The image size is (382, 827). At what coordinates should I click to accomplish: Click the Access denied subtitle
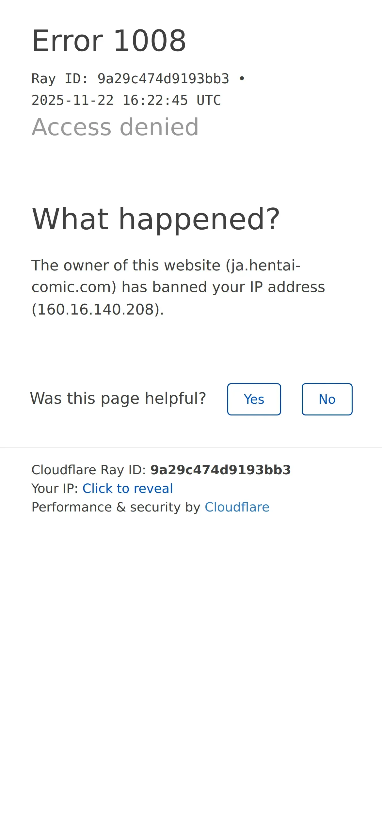115,127
